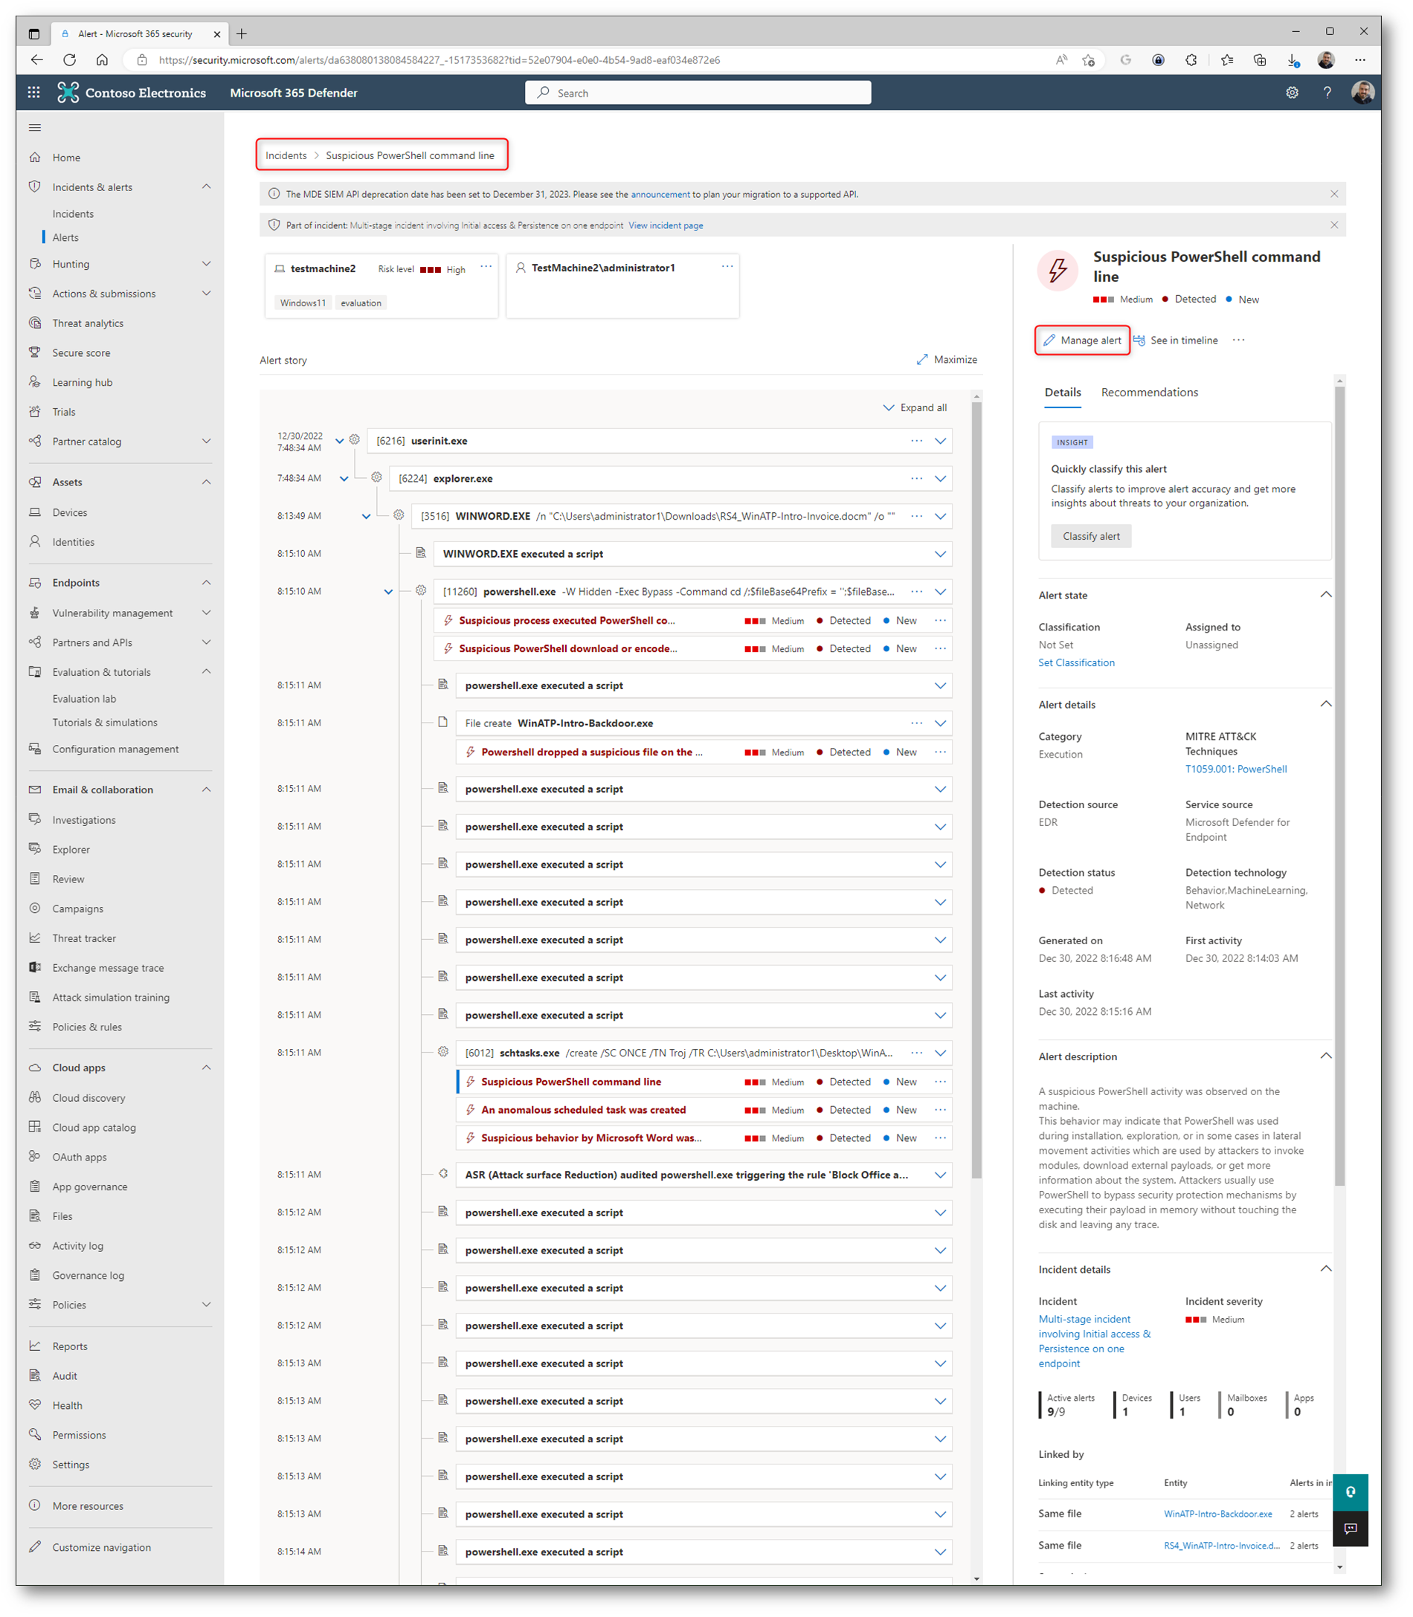Collapse the Incident details section
This screenshot has width=1413, height=1617.
(x=1325, y=1268)
